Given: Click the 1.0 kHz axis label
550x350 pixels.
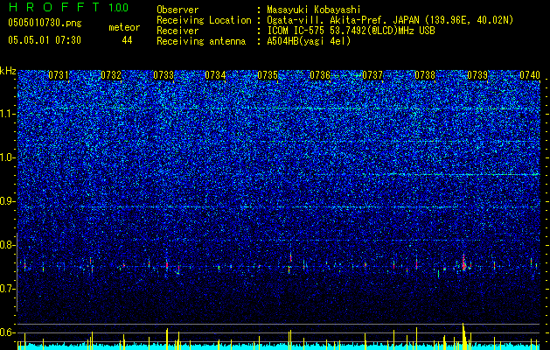Looking at the screenshot, I should 8,157.
